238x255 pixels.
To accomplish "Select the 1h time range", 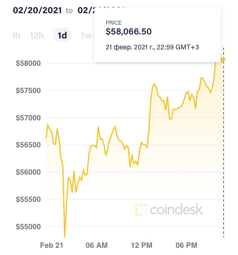I will pyautogui.click(x=16, y=36).
